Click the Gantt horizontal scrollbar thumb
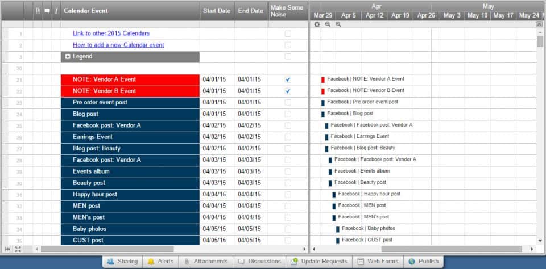546x269 pixels. pos(452,249)
